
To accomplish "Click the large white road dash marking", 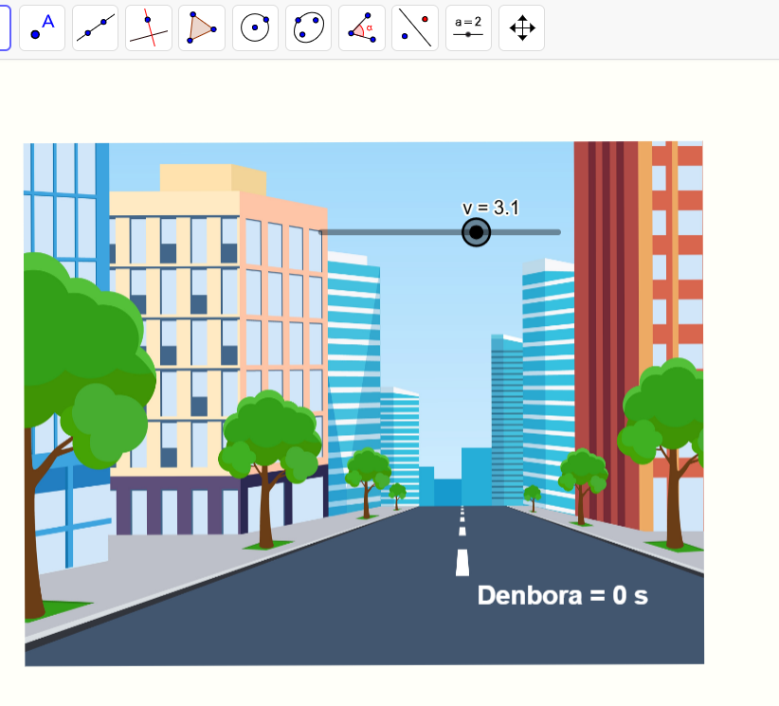I will click(x=462, y=562).
